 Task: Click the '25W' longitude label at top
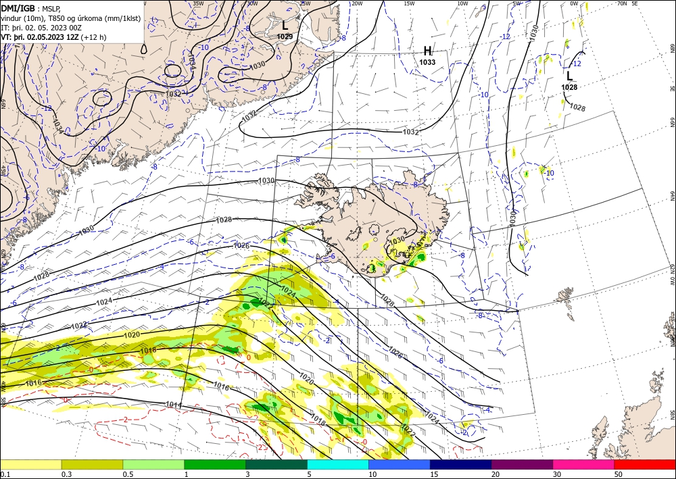tap(305, 3)
